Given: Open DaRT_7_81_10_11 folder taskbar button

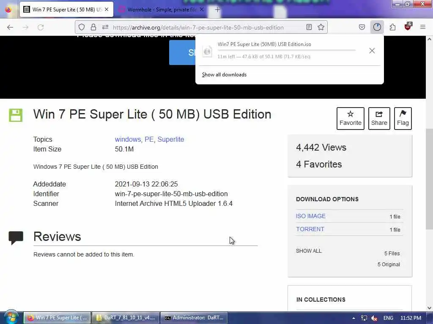Looking at the screenshot, I should (x=126, y=318).
